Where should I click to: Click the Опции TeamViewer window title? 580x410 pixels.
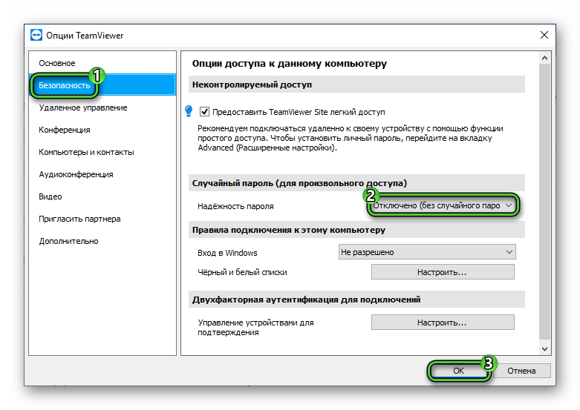pyautogui.click(x=85, y=36)
